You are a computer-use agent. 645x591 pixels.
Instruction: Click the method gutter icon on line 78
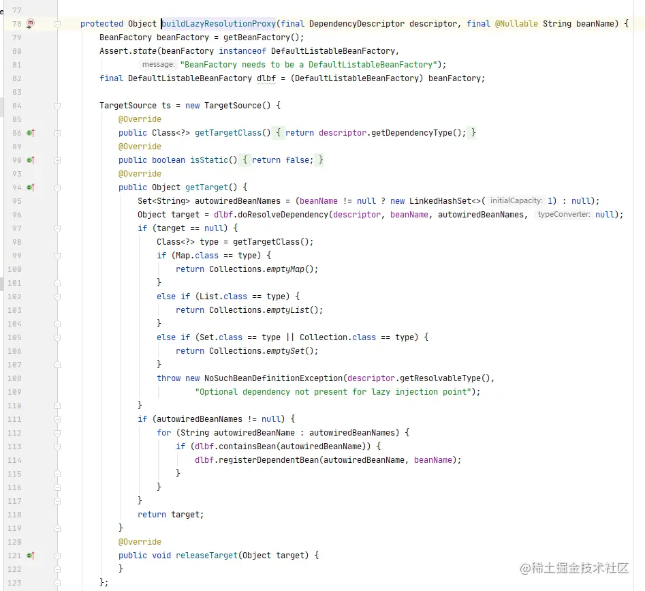pyautogui.click(x=31, y=23)
